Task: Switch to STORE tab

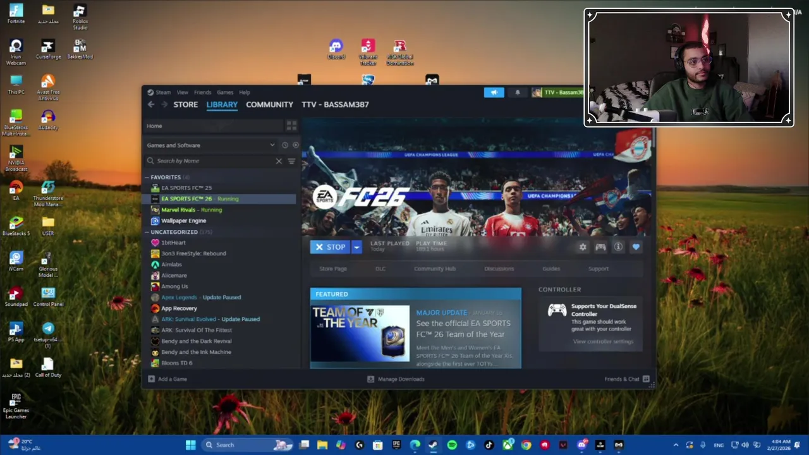Action: click(186, 104)
